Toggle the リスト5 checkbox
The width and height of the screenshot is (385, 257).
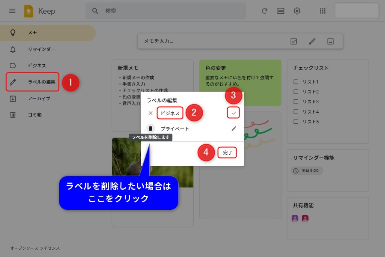(296, 122)
